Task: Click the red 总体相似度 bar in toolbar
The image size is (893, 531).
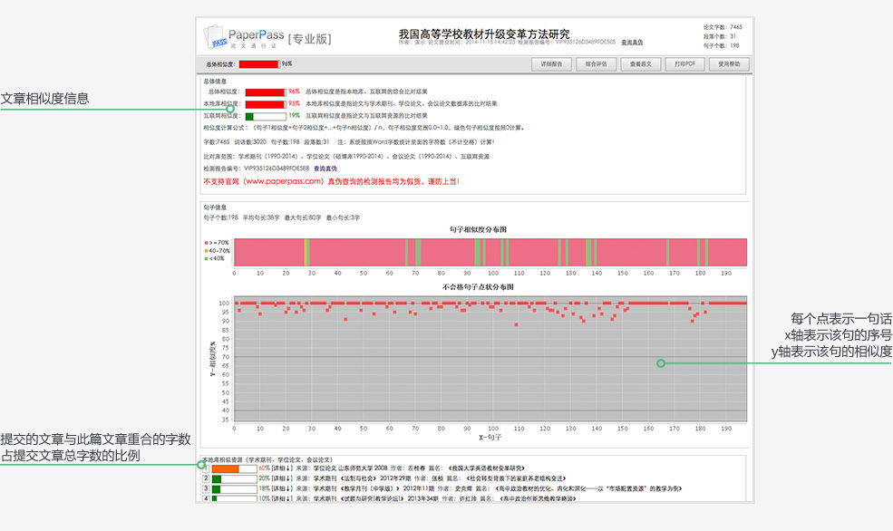Action: tap(258, 64)
